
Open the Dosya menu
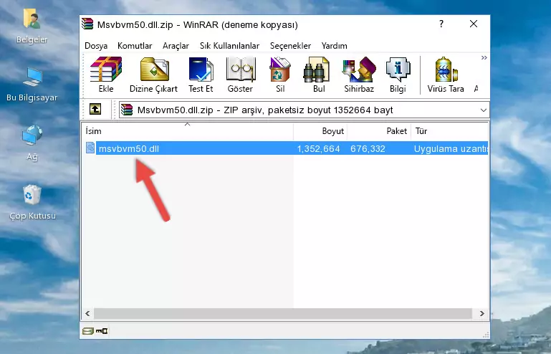coord(96,46)
